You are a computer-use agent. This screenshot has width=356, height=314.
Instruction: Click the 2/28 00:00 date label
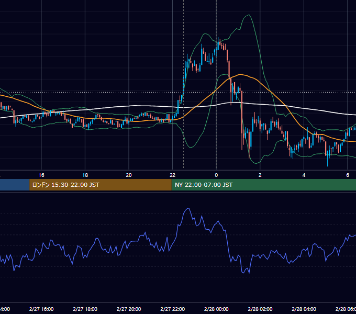[x=216, y=309]
